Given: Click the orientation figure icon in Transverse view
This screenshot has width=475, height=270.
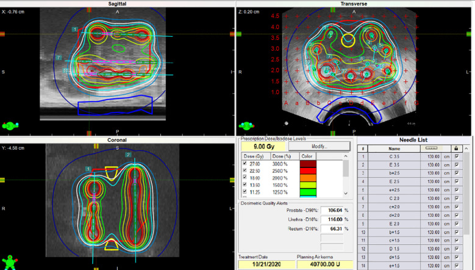Looking at the screenshot, I should point(246,126).
